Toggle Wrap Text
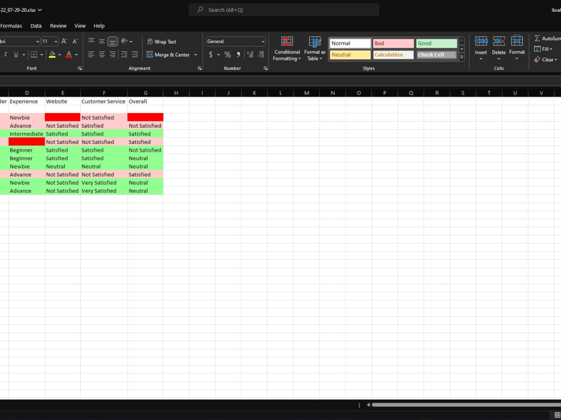 click(162, 41)
